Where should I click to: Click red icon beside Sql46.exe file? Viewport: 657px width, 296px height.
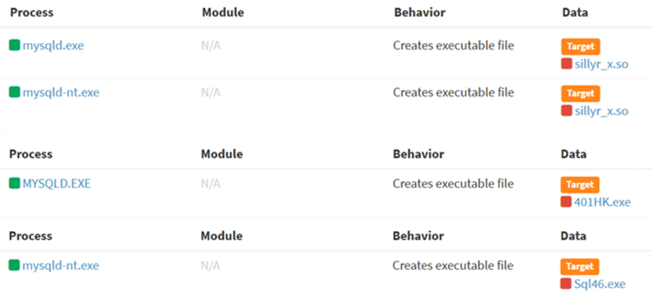point(566,284)
